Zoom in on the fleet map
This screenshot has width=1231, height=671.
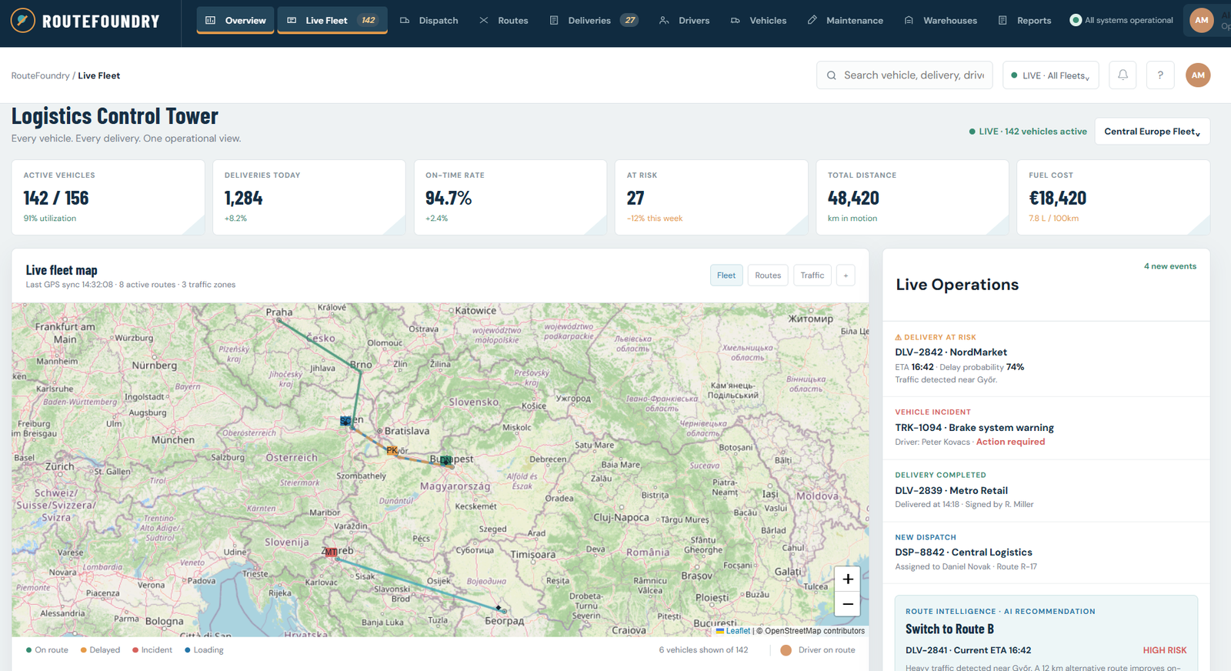click(847, 579)
